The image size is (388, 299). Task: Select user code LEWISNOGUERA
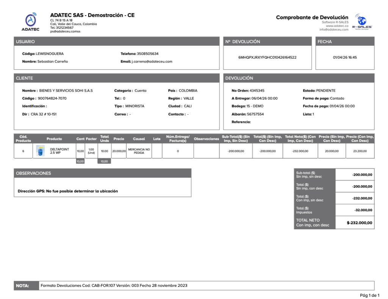point(50,54)
